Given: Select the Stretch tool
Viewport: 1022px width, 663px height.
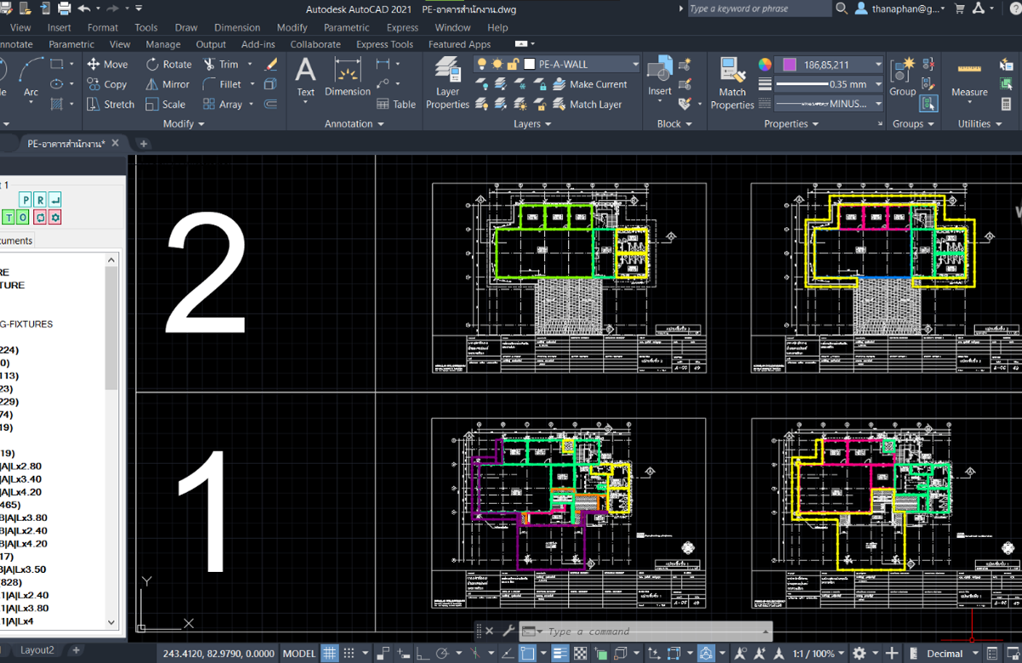Looking at the screenshot, I should pos(111,104).
